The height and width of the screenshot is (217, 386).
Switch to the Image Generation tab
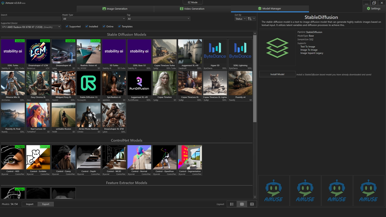115,9
